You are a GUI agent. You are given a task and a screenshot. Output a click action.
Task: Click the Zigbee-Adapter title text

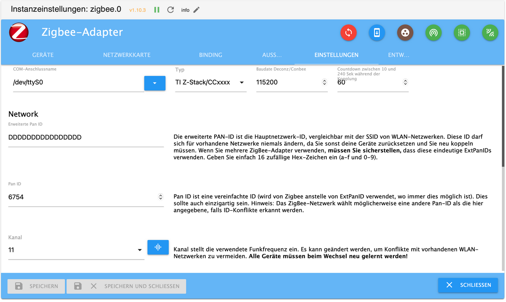(x=82, y=32)
